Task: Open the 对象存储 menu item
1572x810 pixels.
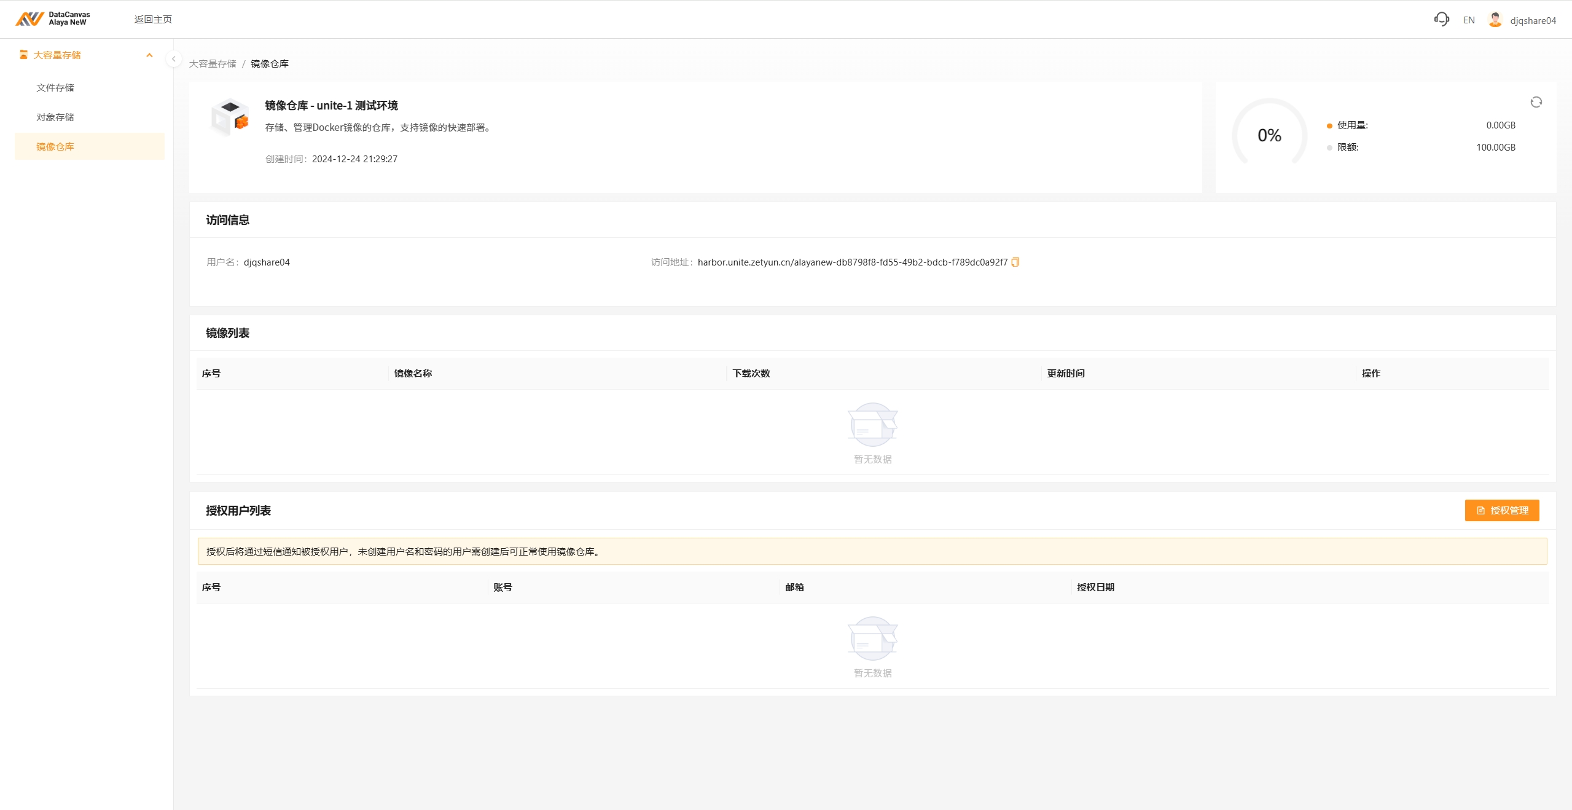Action: 55,117
